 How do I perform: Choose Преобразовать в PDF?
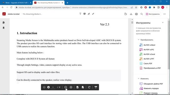coord(150,68)
